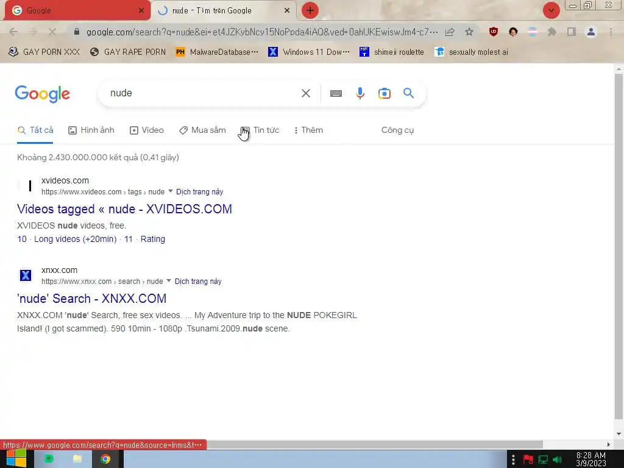The width and height of the screenshot is (624, 468).
Task: Go to the Google logo homepage
Action: 42,94
